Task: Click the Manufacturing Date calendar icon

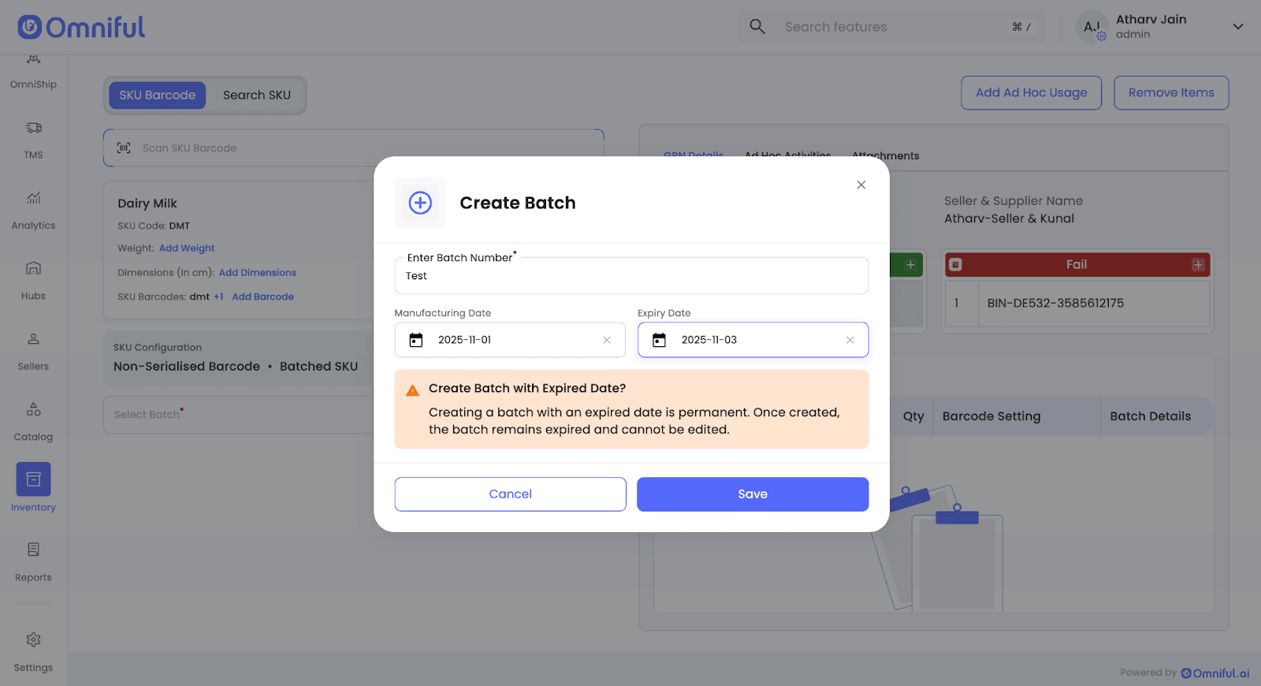Action: [x=416, y=341]
